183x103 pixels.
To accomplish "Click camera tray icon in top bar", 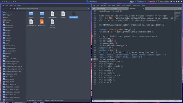I will [174, 1].
